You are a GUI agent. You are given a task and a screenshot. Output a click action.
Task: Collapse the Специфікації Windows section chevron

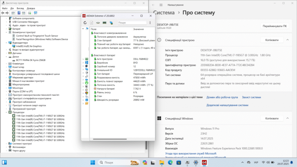288,118
